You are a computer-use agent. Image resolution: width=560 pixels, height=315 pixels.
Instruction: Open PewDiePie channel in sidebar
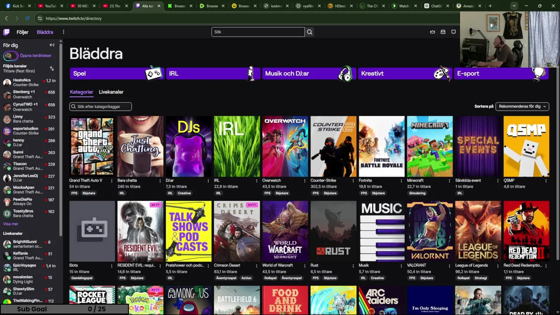pyautogui.click(x=30, y=202)
